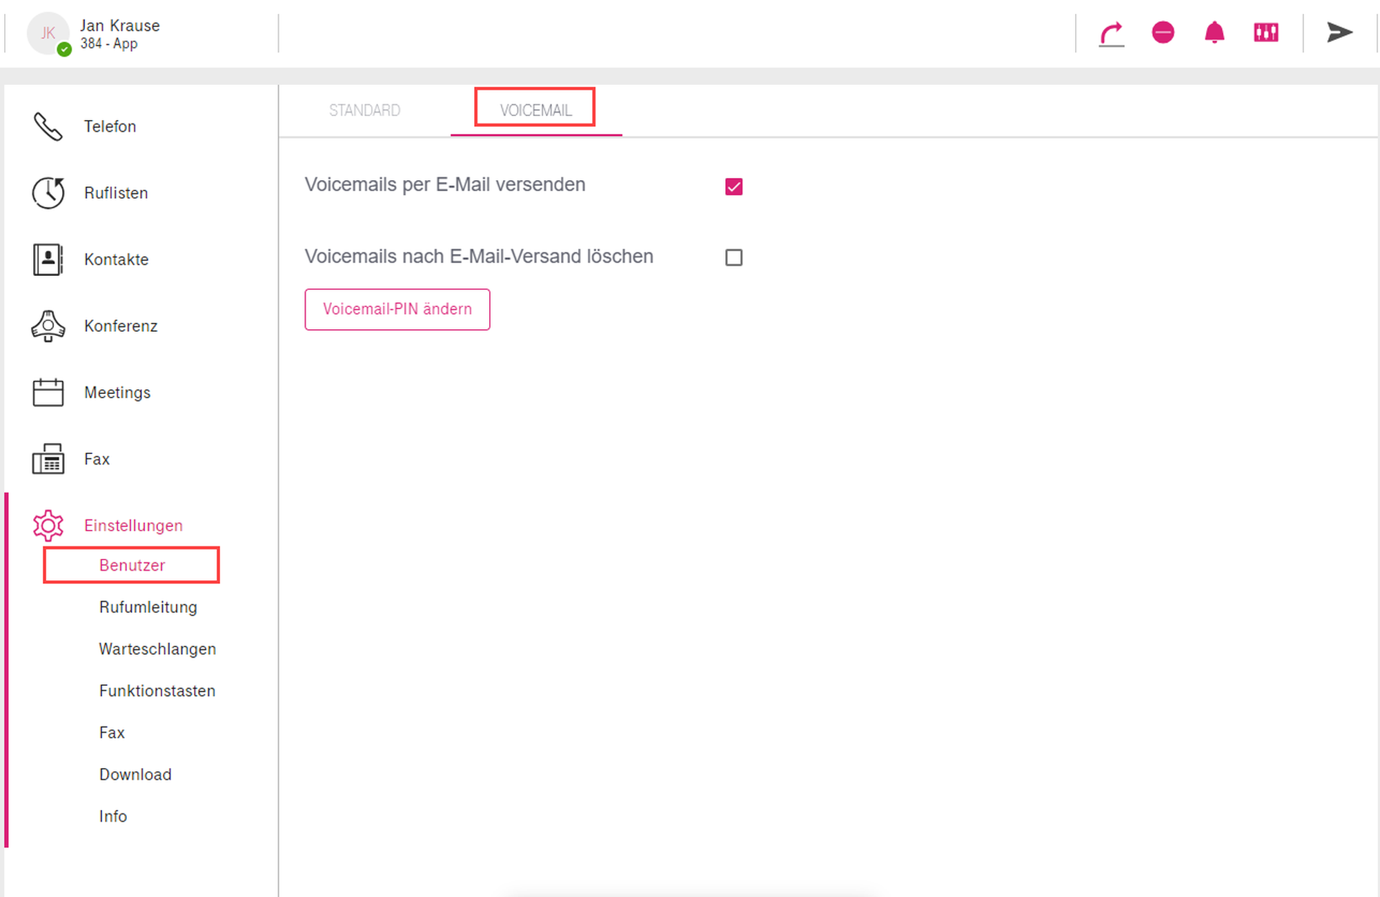The width and height of the screenshot is (1380, 897).
Task: Open Ruflisten via the clock icon
Action: pos(48,193)
